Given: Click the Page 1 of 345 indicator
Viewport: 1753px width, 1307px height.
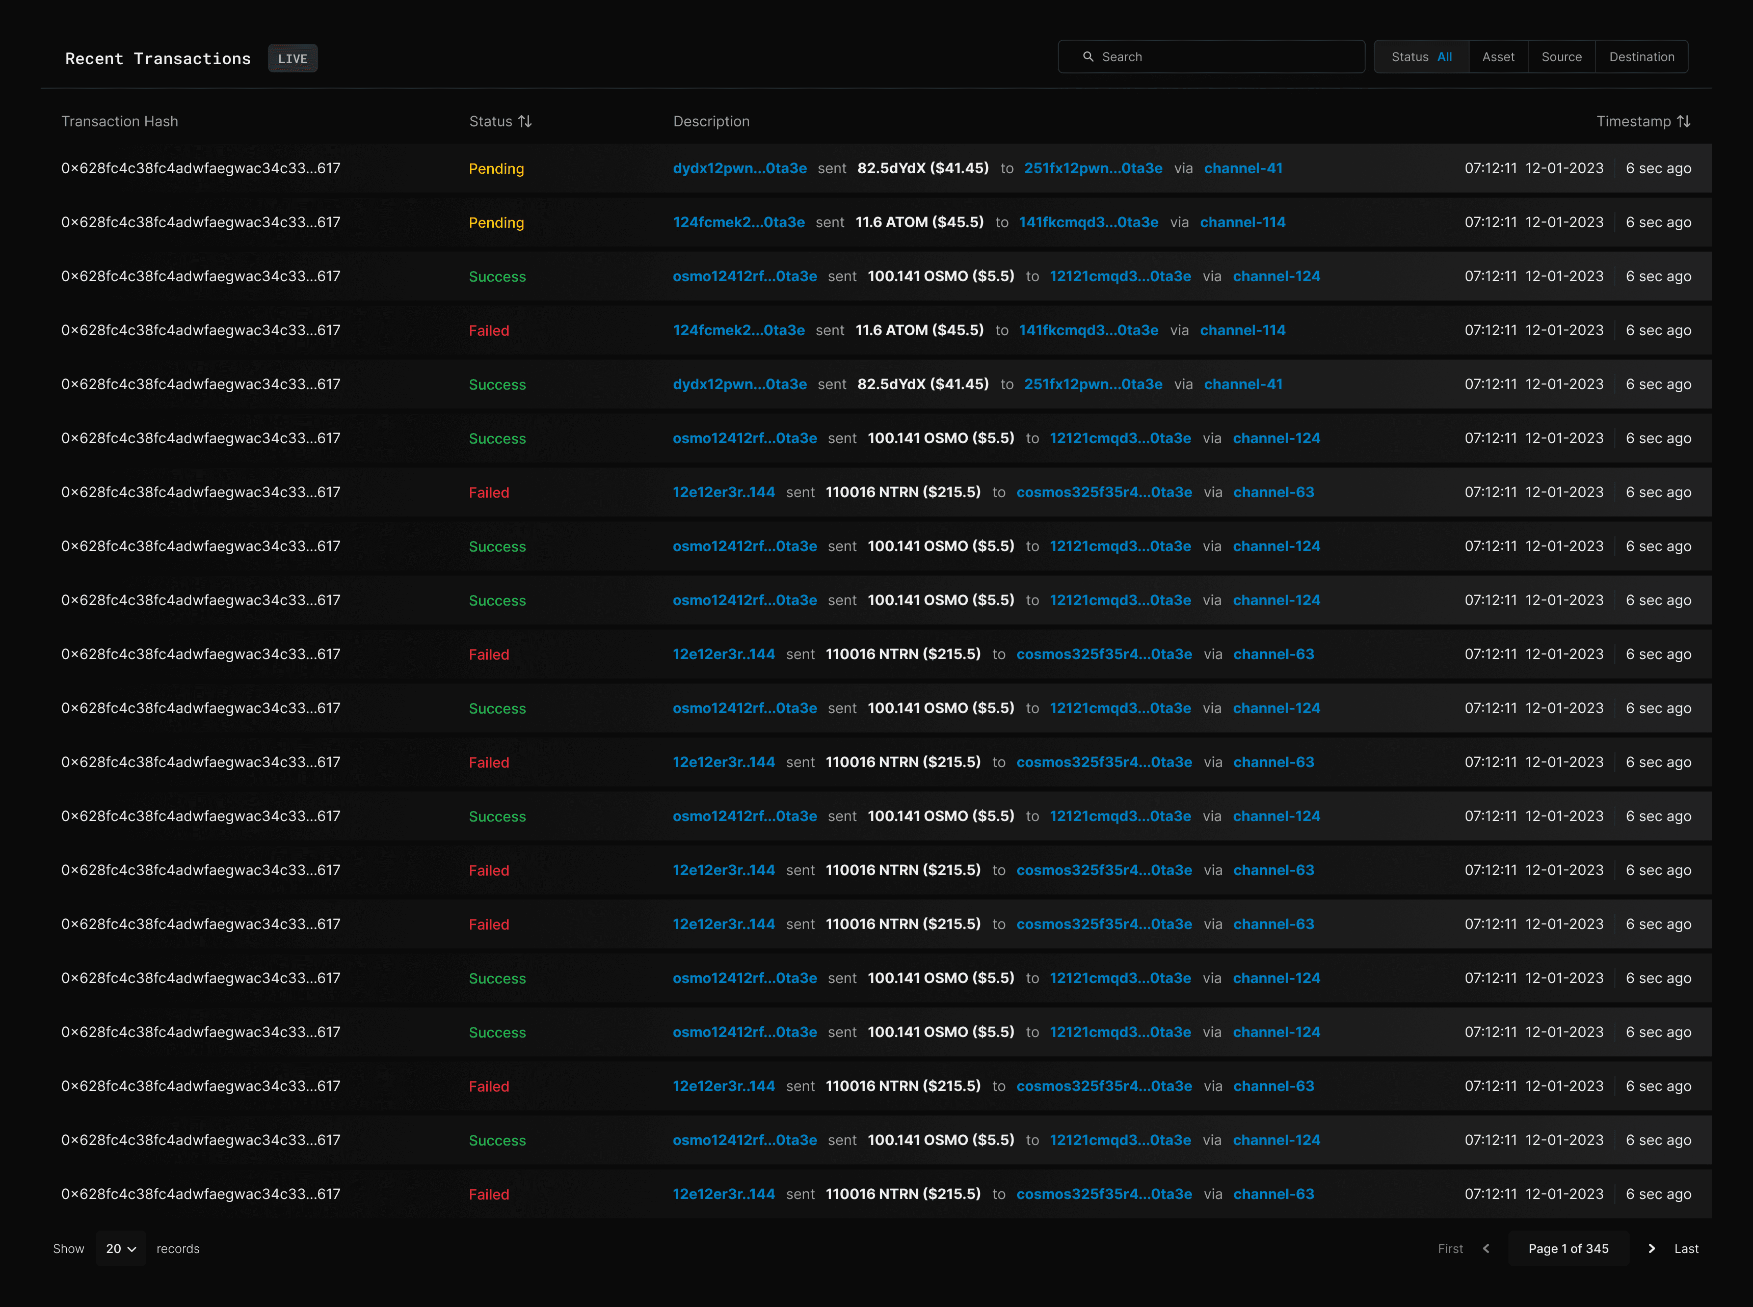Looking at the screenshot, I should [x=1568, y=1248].
